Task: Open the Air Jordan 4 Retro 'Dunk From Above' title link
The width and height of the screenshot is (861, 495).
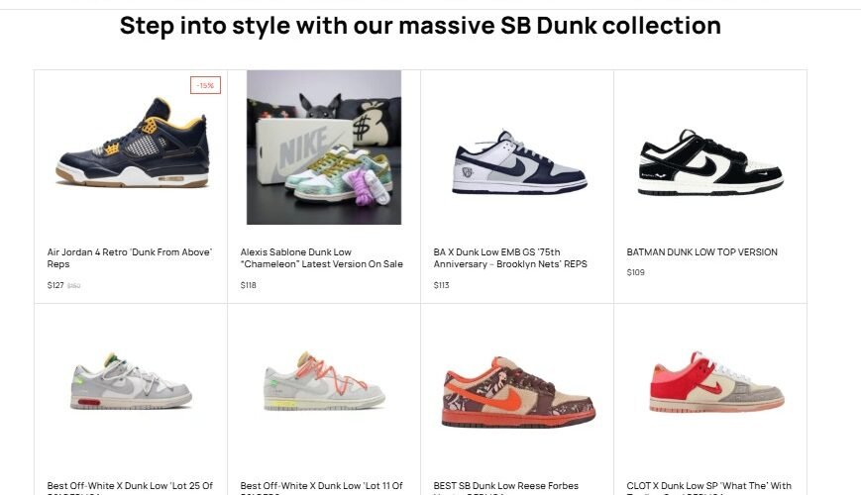Action: click(130, 258)
